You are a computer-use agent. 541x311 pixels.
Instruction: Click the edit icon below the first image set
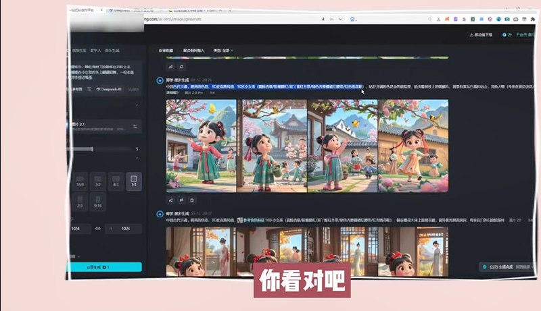coord(170,200)
